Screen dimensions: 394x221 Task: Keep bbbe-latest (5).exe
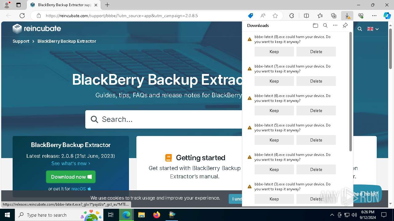274,140
